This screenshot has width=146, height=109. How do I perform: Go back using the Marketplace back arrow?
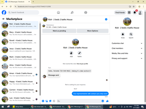point(4,19)
